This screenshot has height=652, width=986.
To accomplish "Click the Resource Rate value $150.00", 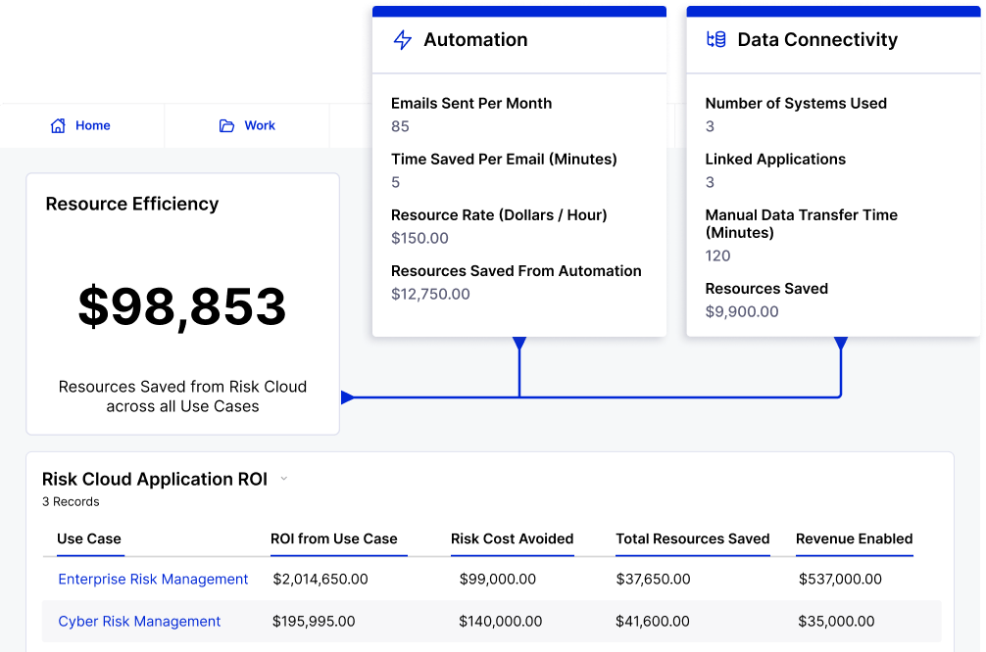I will coord(419,238).
